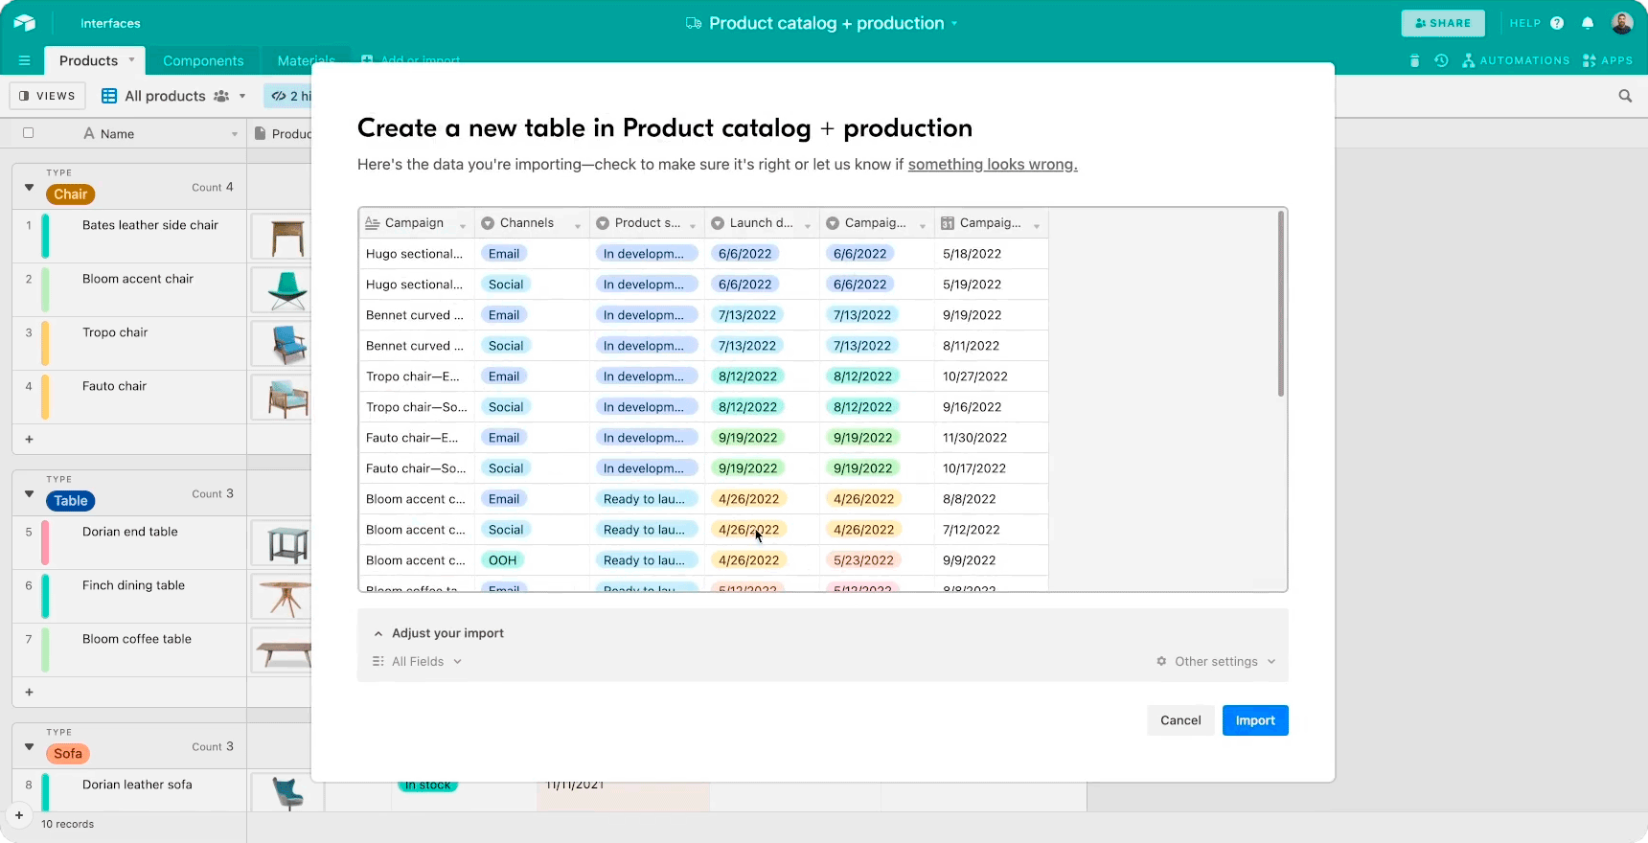This screenshot has width=1648, height=843.
Task: Collapse the Table type group
Action: [30, 494]
